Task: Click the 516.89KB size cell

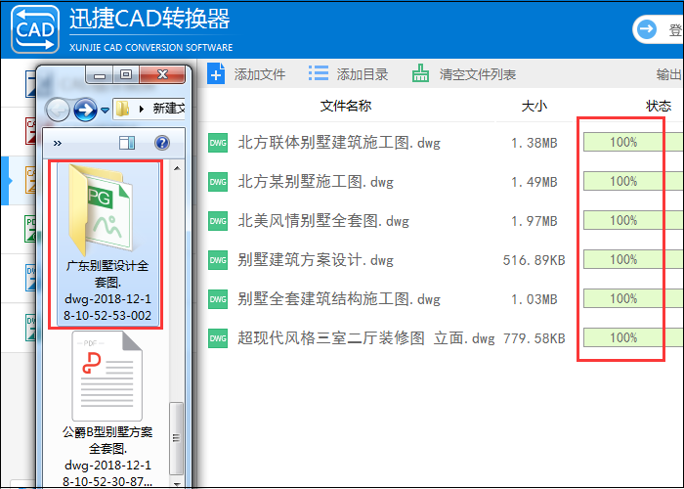Action: [x=534, y=260]
